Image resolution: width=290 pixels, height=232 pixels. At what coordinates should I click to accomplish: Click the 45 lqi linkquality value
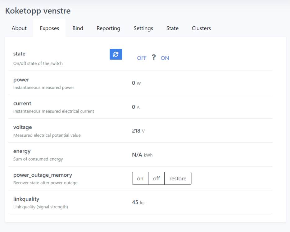click(138, 202)
